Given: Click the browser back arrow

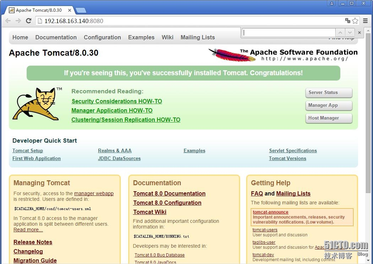Looking at the screenshot, I should (x=8, y=21).
